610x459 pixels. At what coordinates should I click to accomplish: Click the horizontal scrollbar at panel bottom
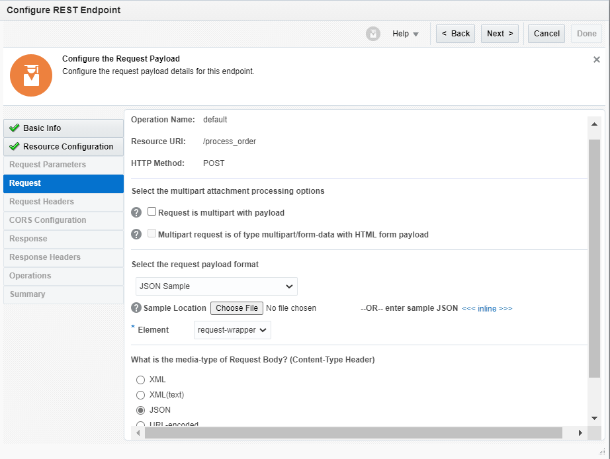[x=353, y=433]
